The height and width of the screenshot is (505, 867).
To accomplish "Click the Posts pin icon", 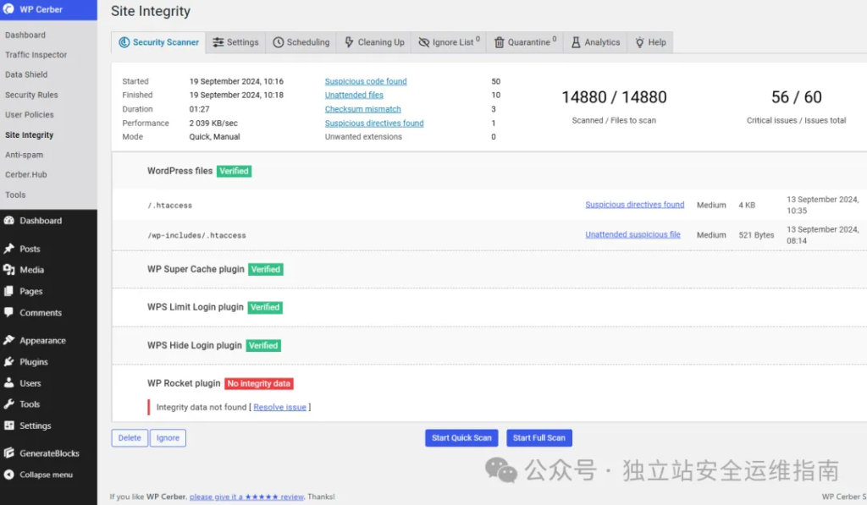I will 8,249.
